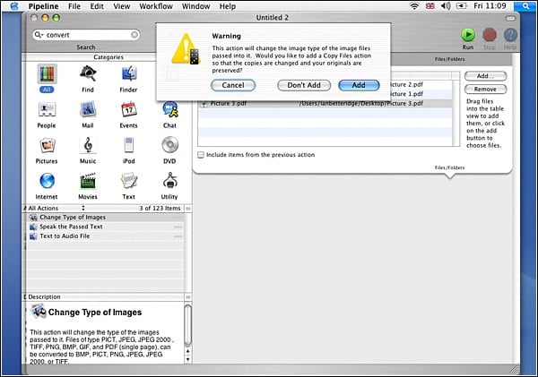The height and width of the screenshot is (377, 538).
Task: Select the Text to Audio File action
Action: (x=106, y=236)
